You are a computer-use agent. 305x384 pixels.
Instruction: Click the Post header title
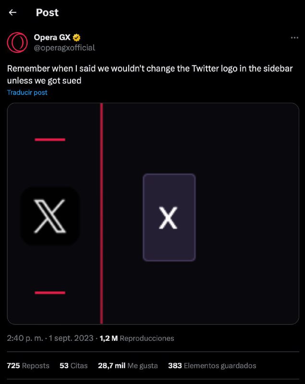click(47, 12)
